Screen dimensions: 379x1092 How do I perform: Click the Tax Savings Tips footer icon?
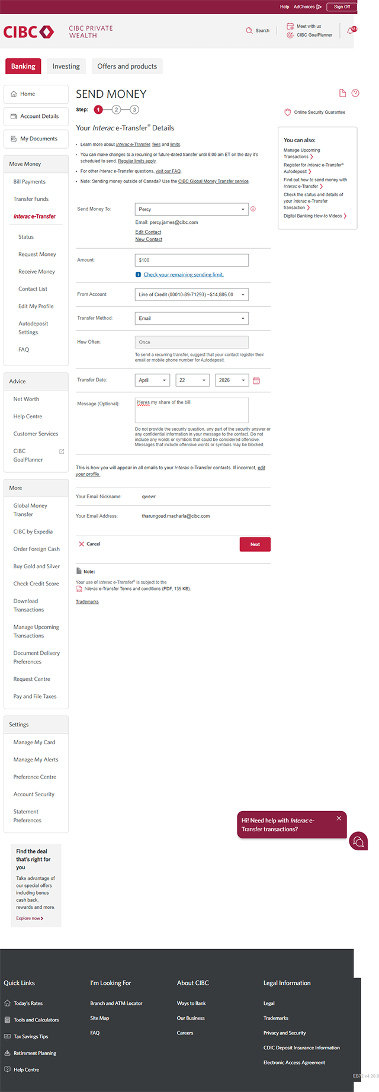click(x=7, y=1036)
